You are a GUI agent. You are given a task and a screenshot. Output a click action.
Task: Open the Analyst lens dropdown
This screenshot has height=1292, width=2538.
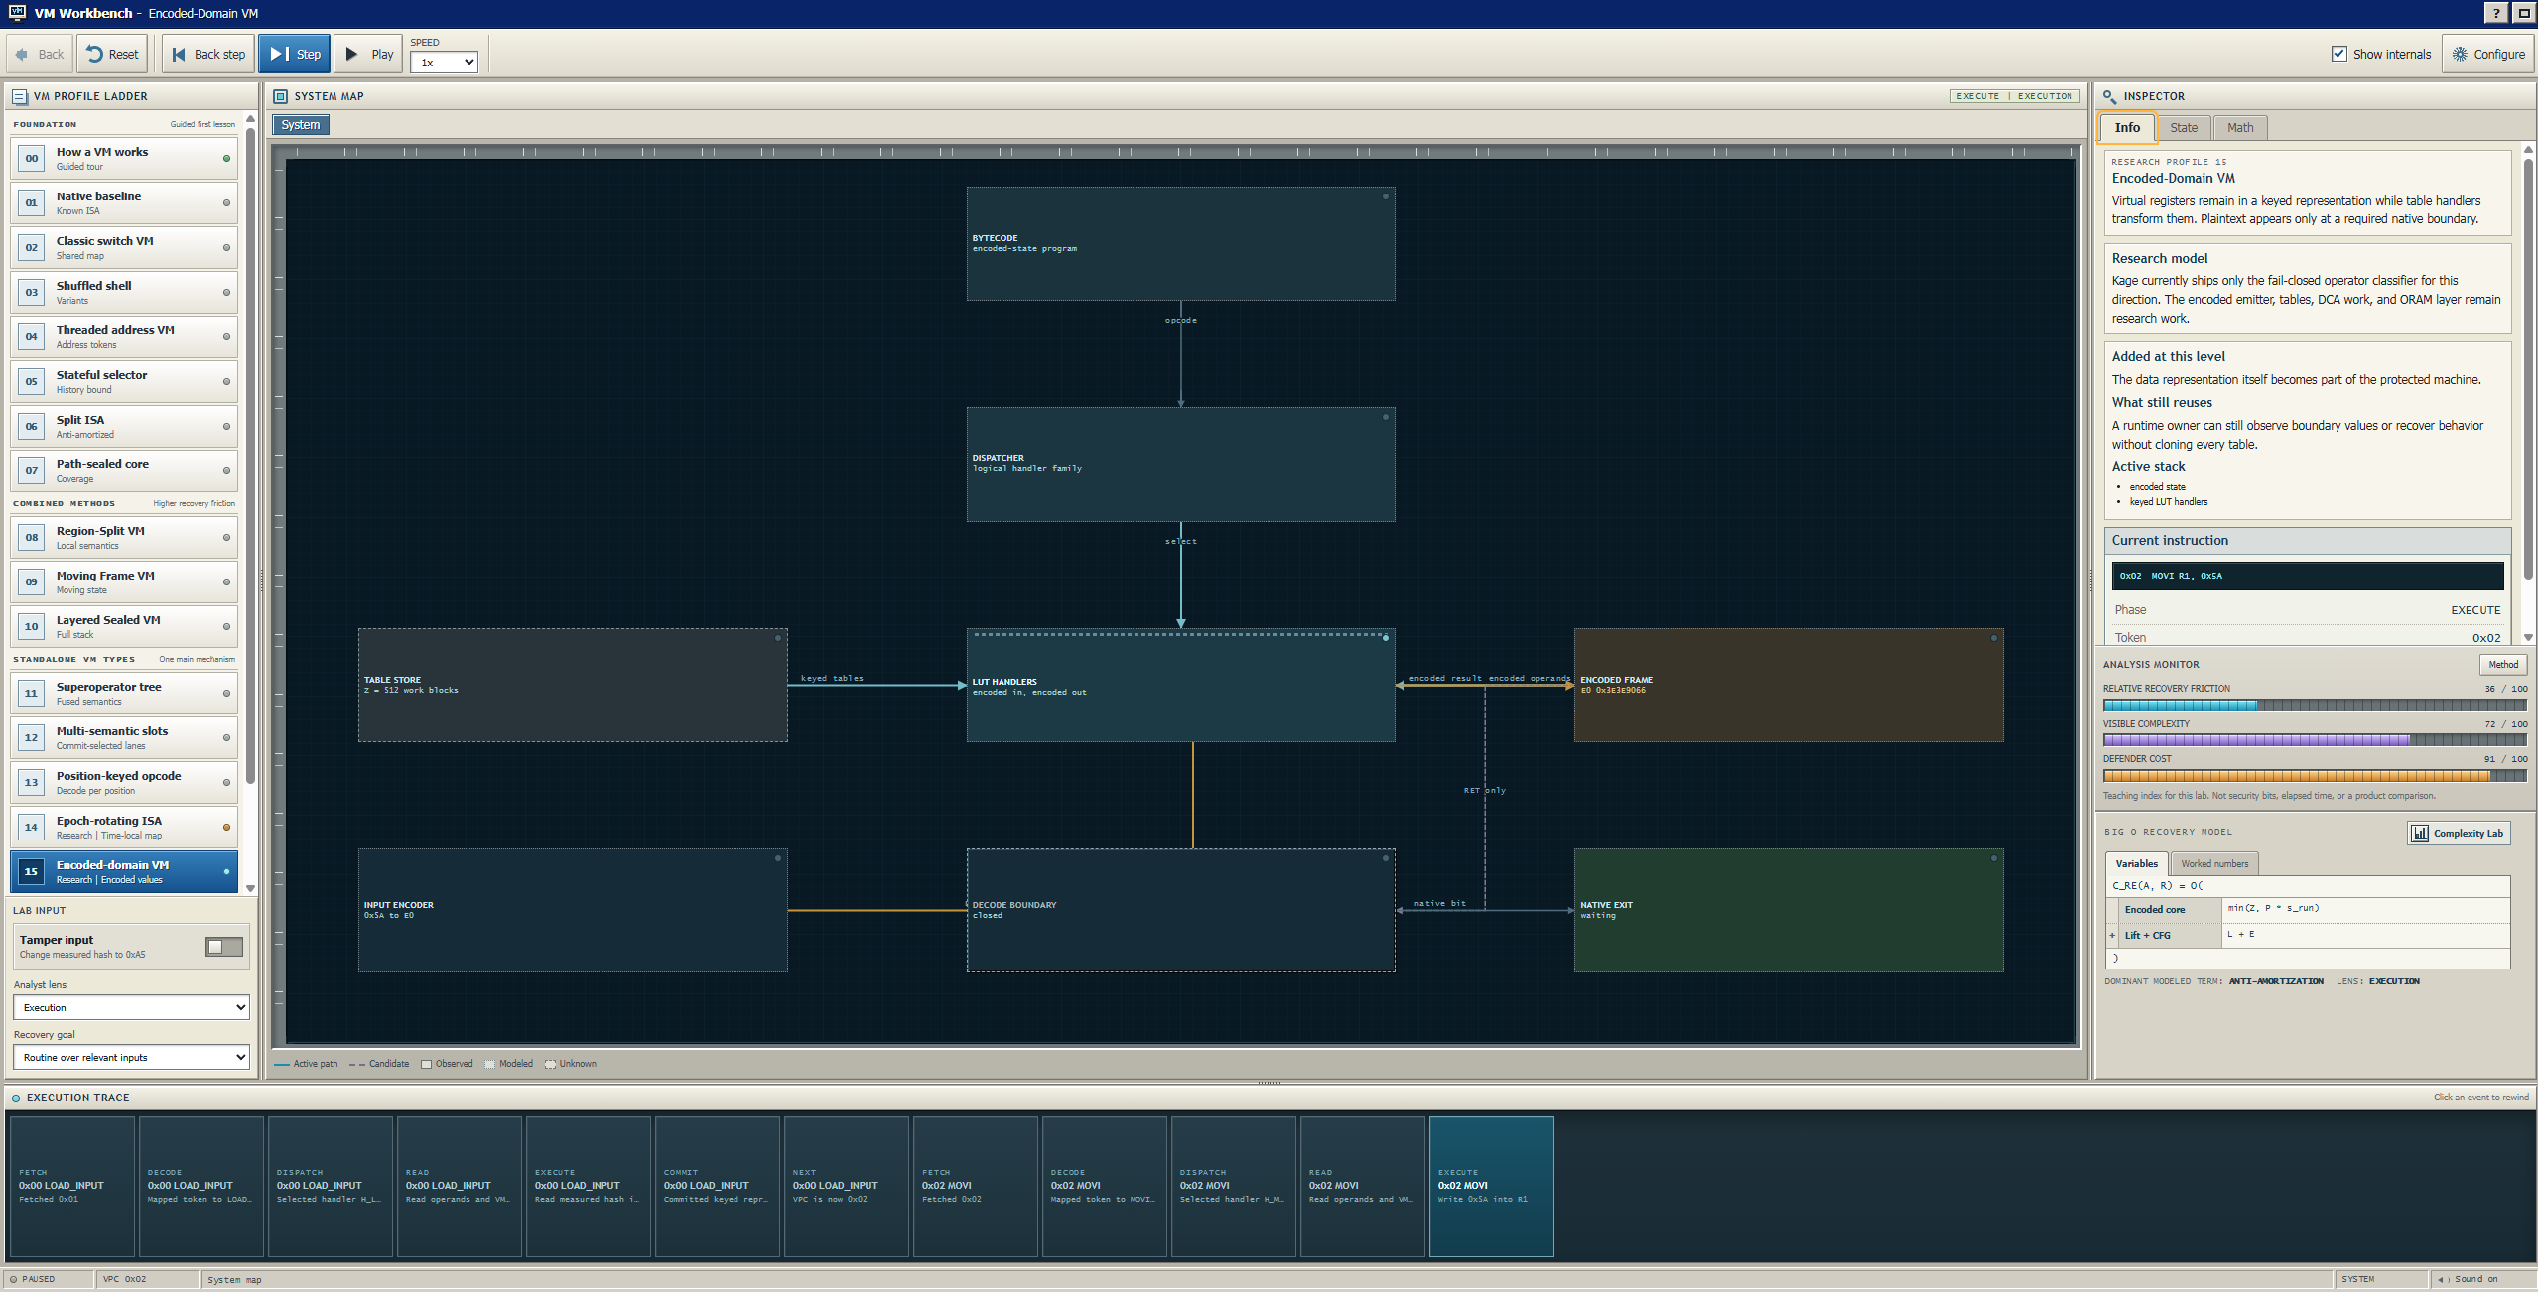click(x=131, y=1007)
